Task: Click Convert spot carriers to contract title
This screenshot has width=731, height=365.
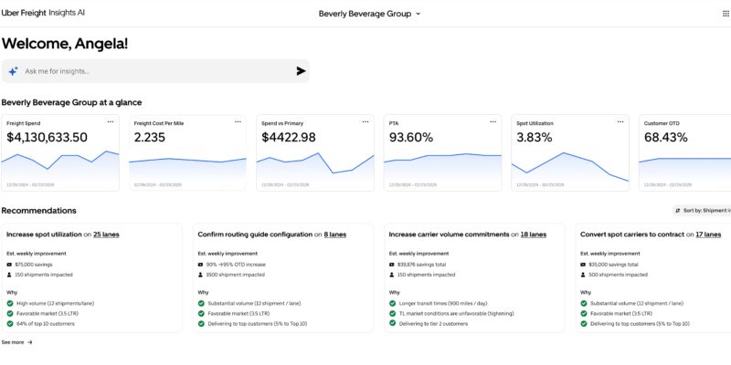Action: 632,235
